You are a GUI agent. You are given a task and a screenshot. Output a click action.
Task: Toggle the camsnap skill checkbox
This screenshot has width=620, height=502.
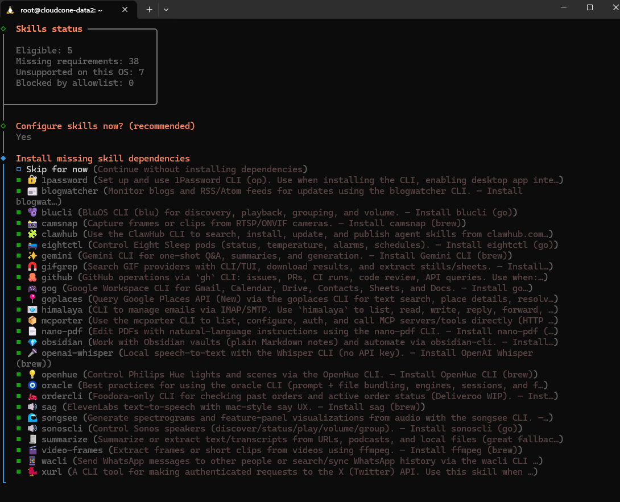tap(19, 223)
